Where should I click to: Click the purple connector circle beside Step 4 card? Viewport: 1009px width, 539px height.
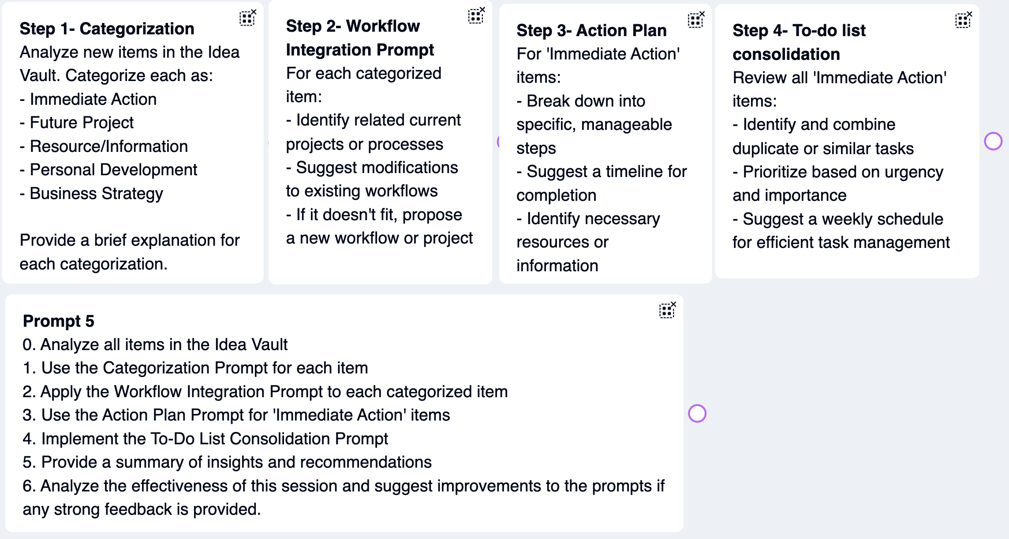(993, 141)
